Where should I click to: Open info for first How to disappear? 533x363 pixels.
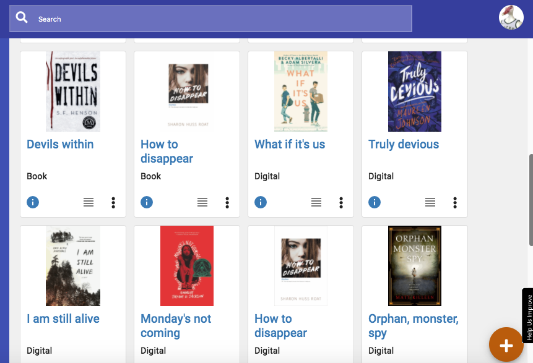(147, 202)
